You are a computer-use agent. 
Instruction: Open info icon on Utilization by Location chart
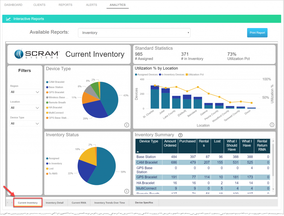(x=272, y=125)
